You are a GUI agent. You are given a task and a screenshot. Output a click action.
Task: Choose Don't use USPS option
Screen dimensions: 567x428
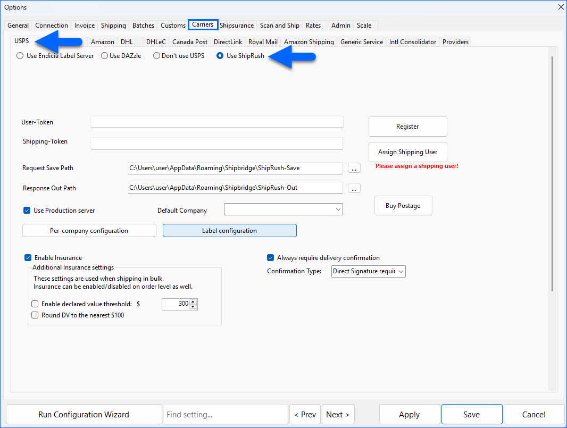coord(156,56)
